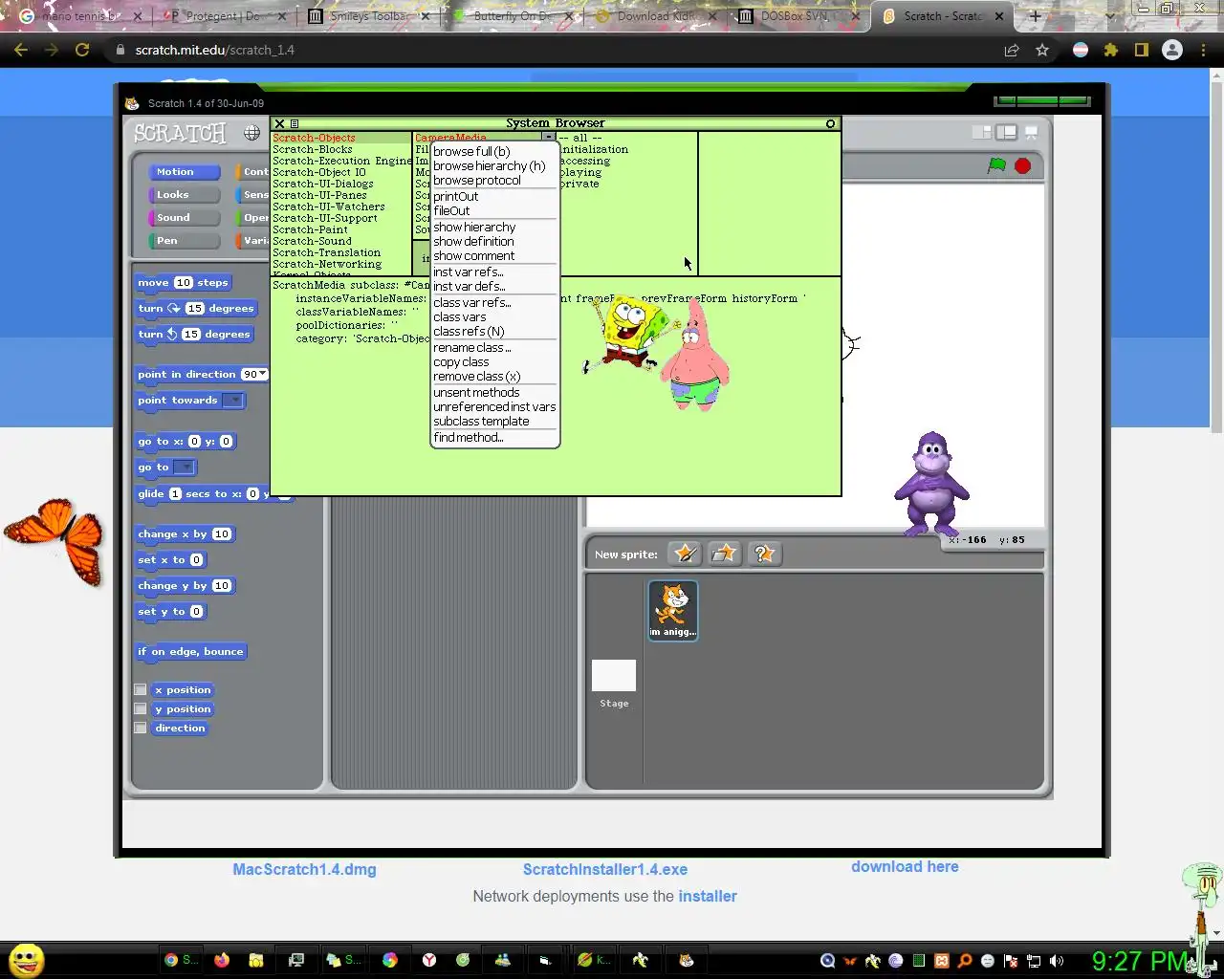The image size is (1224, 979).
Task: Click the taskbar clock showing 9:27 PM
Action: (x=1140, y=960)
